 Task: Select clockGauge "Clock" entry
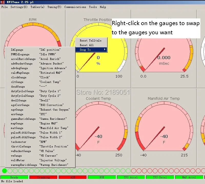[x=40, y=77]
